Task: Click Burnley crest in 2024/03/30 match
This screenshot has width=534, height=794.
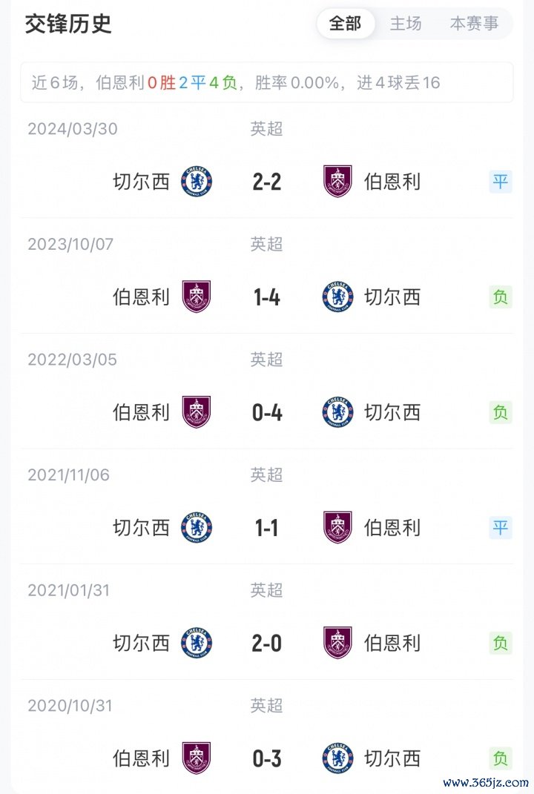Action: pyautogui.click(x=337, y=182)
